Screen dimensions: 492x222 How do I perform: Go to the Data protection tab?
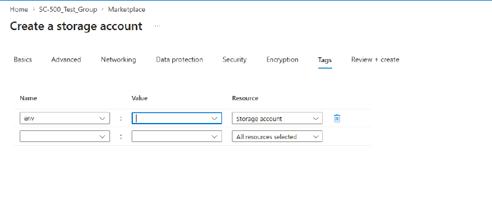tap(180, 60)
